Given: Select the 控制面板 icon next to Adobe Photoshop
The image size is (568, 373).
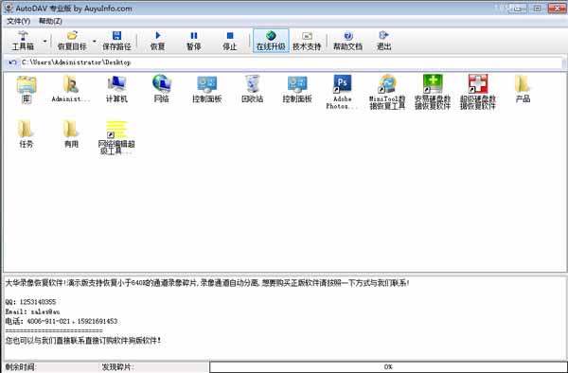Looking at the screenshot, I should click(x=297, y=89).
